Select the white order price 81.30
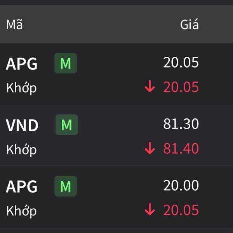This screenshot has height=233, width=233. click(181, 123)
